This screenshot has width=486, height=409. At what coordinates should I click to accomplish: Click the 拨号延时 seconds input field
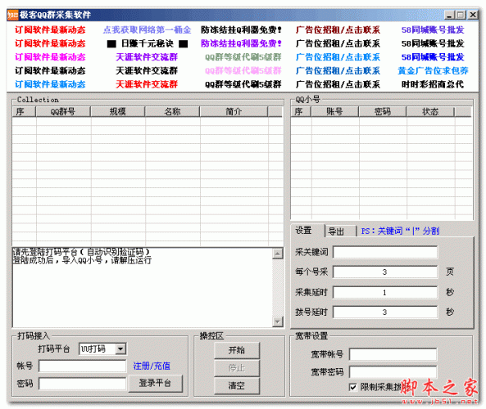tap(385, 312)
